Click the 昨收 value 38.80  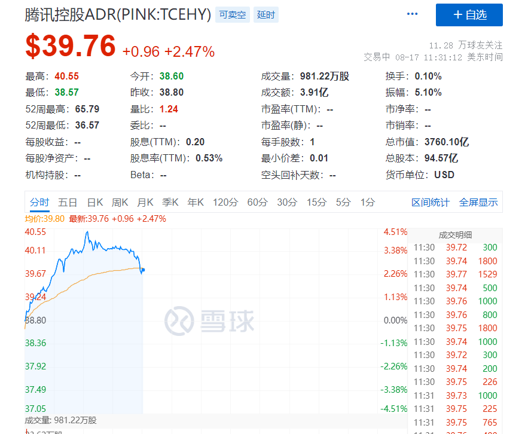tap(172, 92)
